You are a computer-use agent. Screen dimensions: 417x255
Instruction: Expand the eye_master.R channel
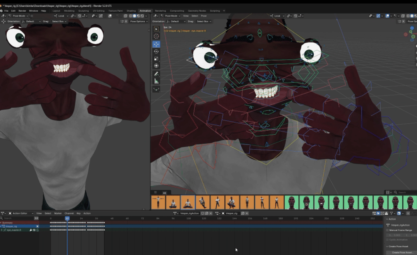[2, 230]
